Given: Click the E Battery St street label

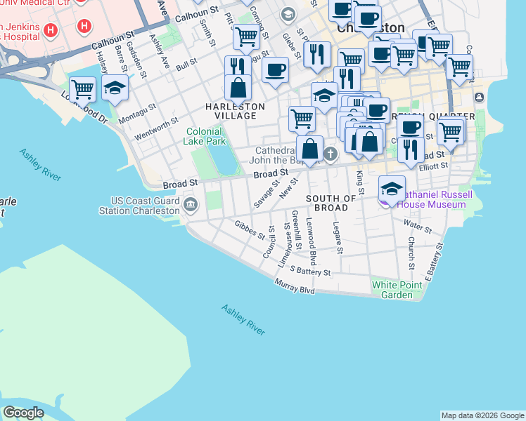Looking at the screenshot, I should tap(434, 262).
